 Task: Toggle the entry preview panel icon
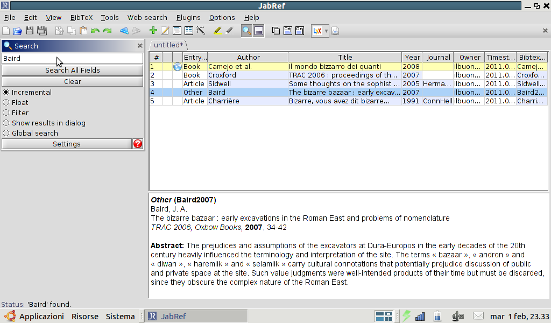pyautogui.click(x=259, y=31)
